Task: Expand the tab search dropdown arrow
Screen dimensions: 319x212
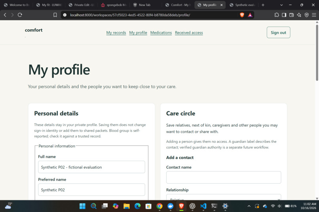Action: click(281, 5)
